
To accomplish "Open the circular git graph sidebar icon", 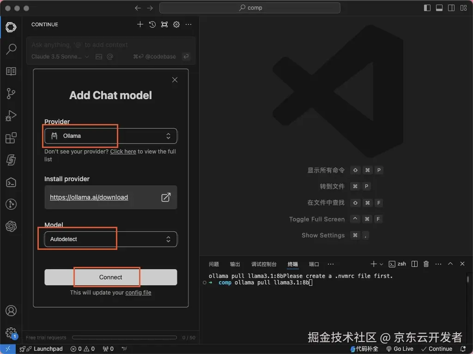I will (x=11, y=204).
